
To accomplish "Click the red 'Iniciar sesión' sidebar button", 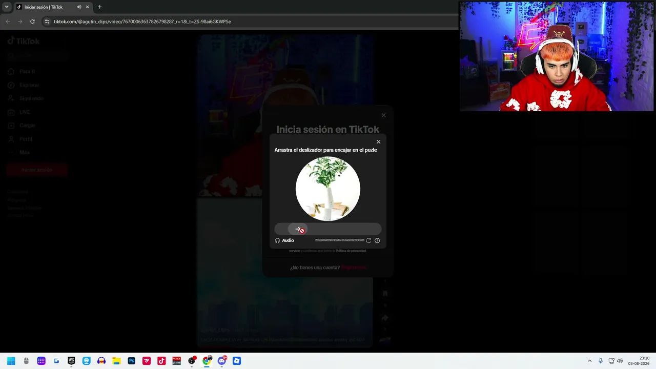I will tap(37, 170).
